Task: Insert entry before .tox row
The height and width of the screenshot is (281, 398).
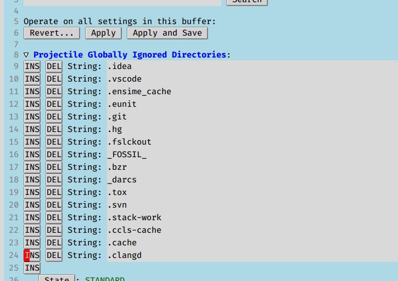Action: 32,193
